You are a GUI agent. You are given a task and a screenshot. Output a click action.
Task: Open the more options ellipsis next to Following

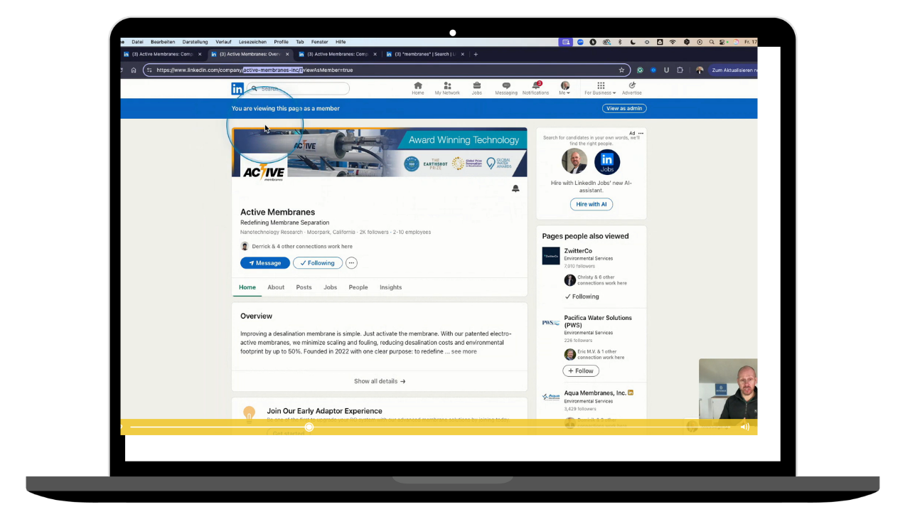coord(351,263)
